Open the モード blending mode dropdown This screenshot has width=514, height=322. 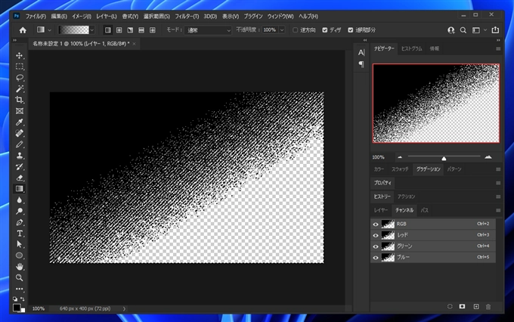(208, 30)
